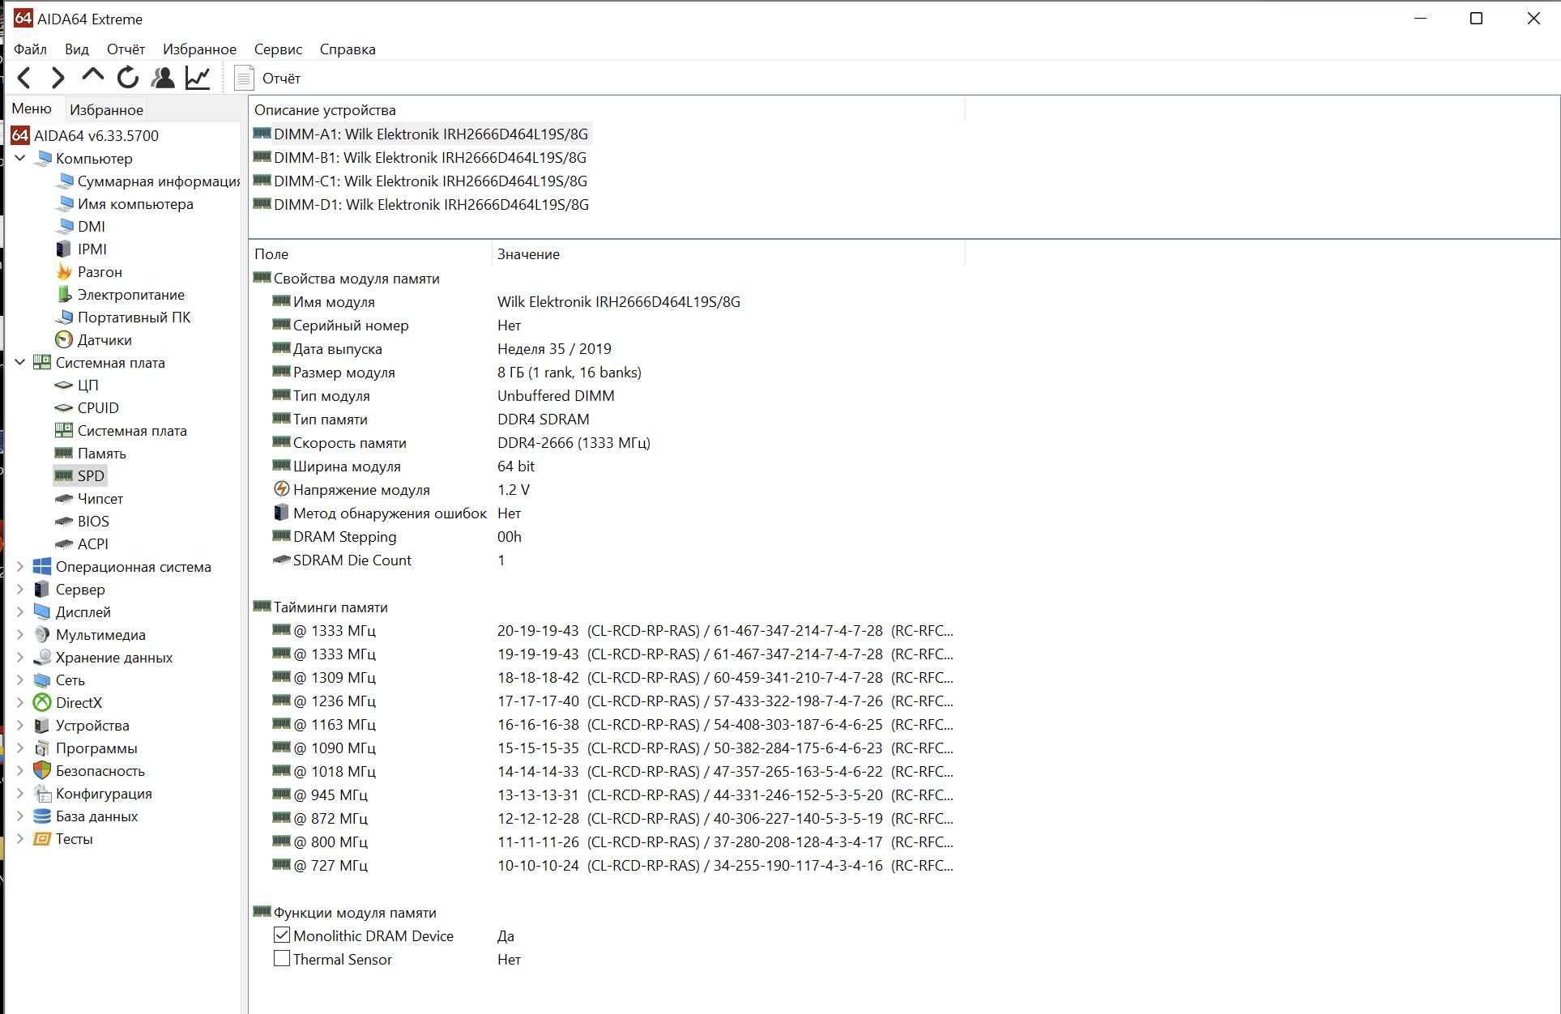This screenshot has height=1014, width=1561.
Task: Open Суммарная информация in the tree
Action: pyautogui.click(x=147, y=181)
